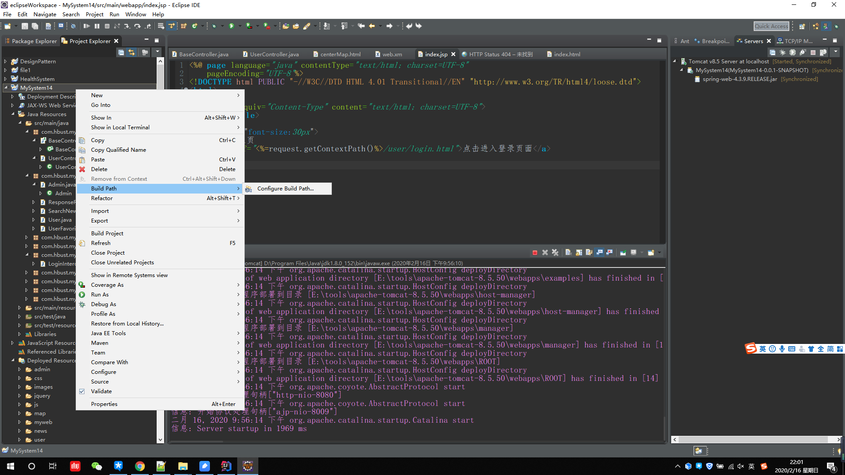Viewport: 845px width, 475px height.
Task: Choose Properties in the context menu
Action: point(104,404)
